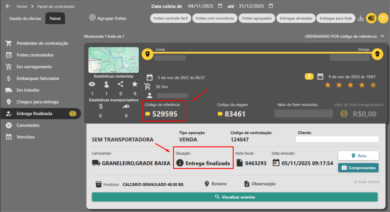Click the situation info icon
390x212 pixels.
click(180, 163)
